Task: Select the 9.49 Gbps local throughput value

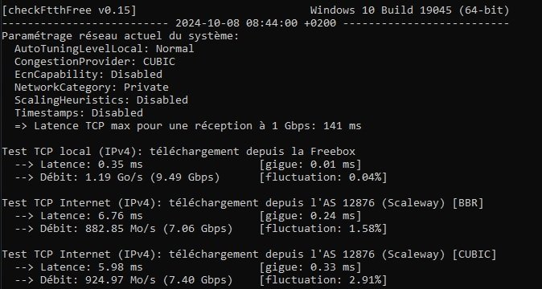Action: pyautogui.click(x=201, y=177)
